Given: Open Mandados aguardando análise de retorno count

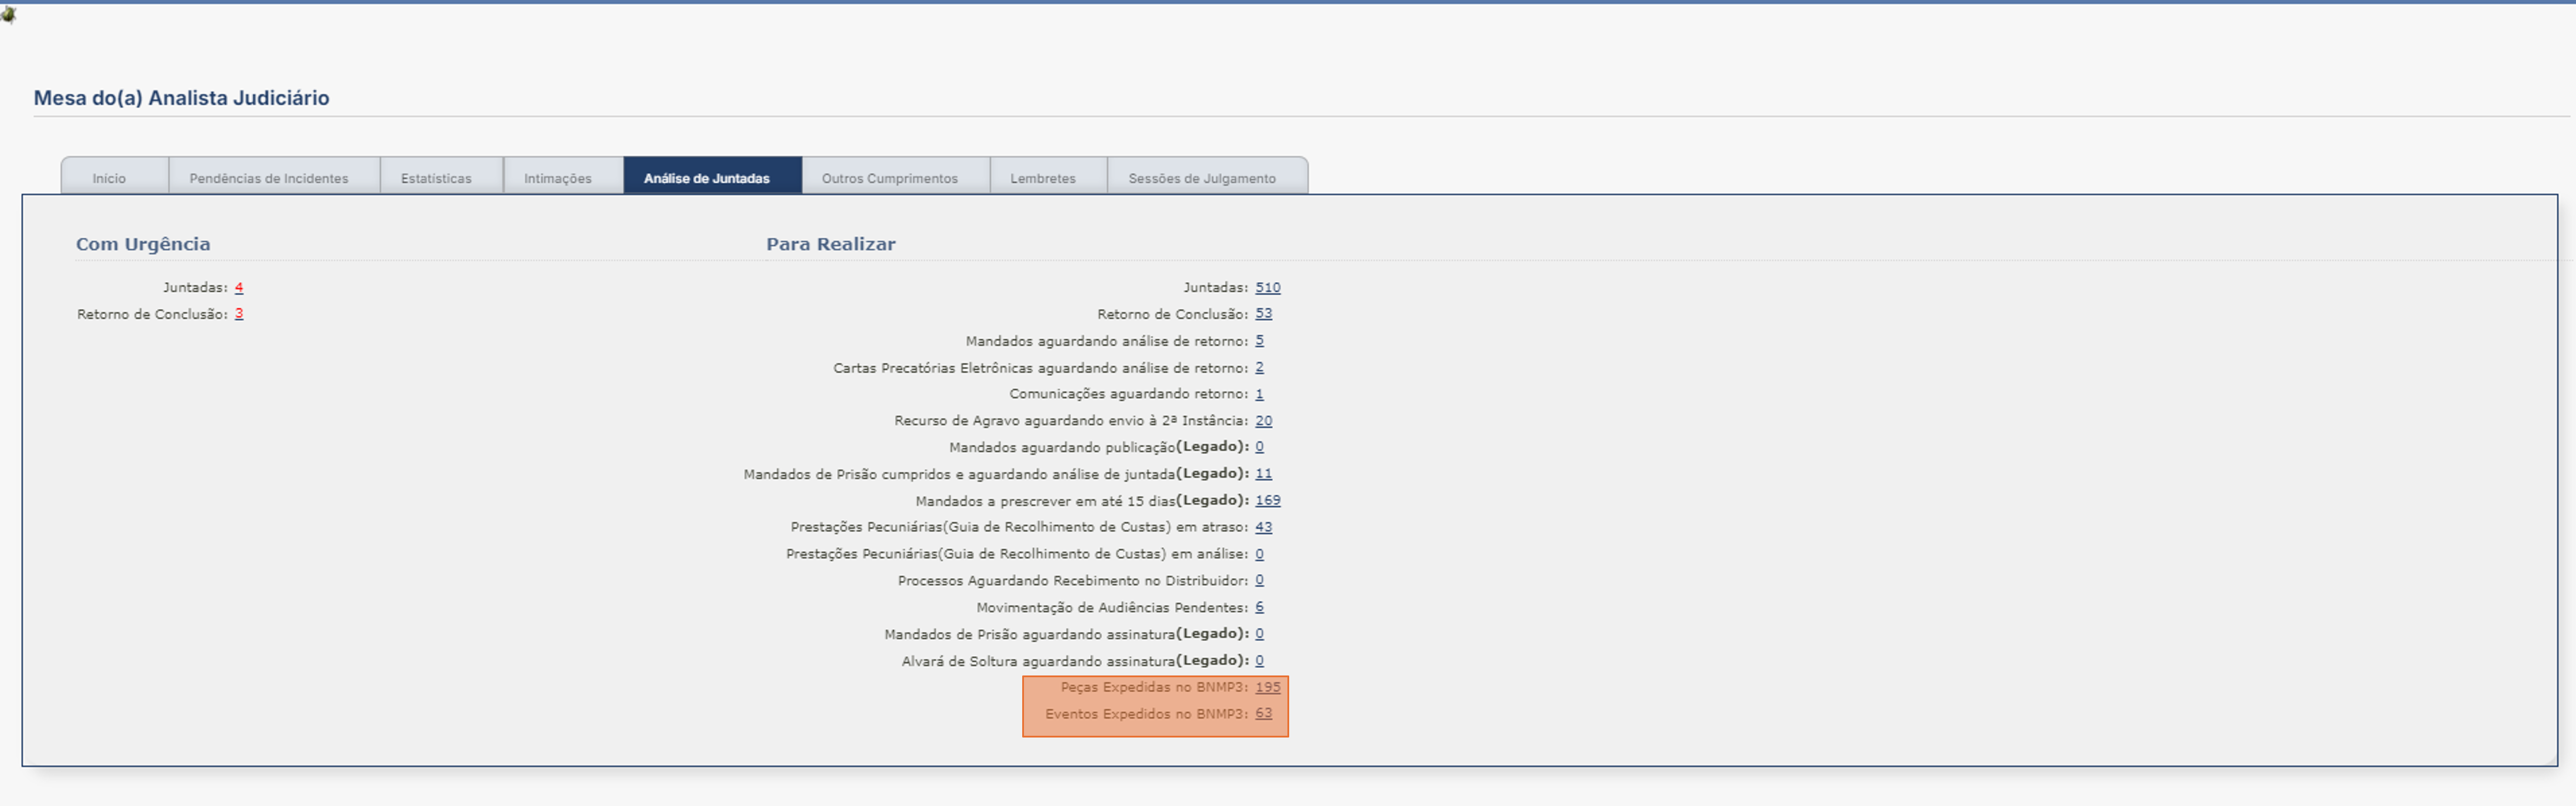Looking at the screenshot, I should [1259, 341].
